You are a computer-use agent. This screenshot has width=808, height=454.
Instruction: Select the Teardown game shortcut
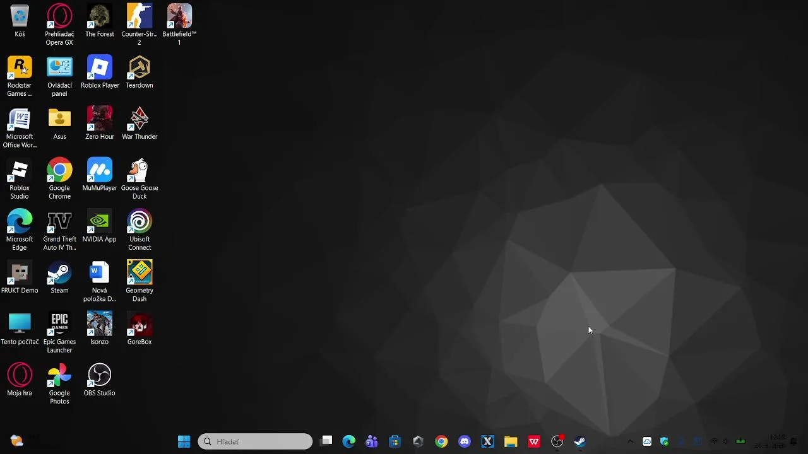pyautogui.click(x=140, y=73)
